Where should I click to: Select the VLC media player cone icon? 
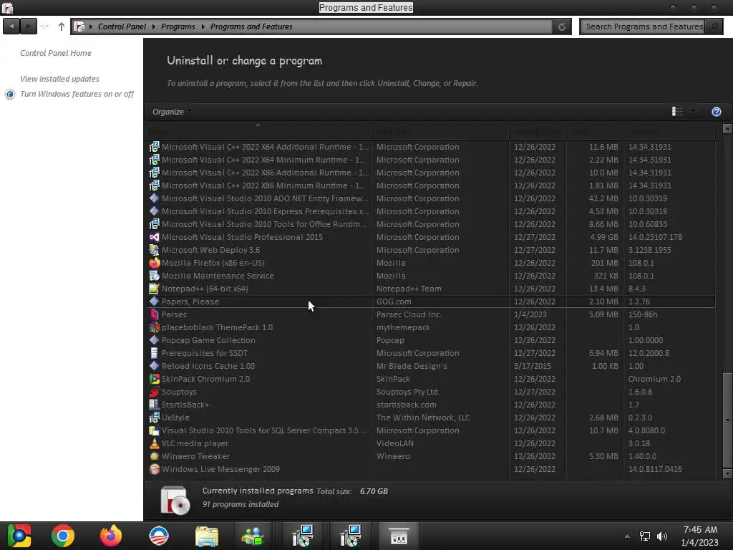pyautogui.click(x=155, y=443)
